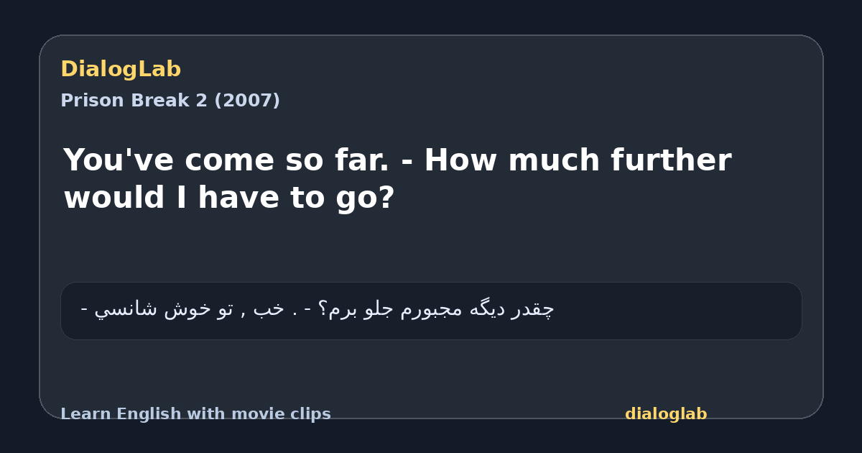Select the year (2007) in the subtitle
The width and height of the screenshot is (862, 453).
(x=247, y=101)
